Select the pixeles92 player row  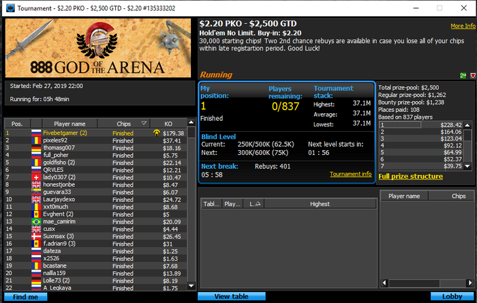click(x=95, y=141)
